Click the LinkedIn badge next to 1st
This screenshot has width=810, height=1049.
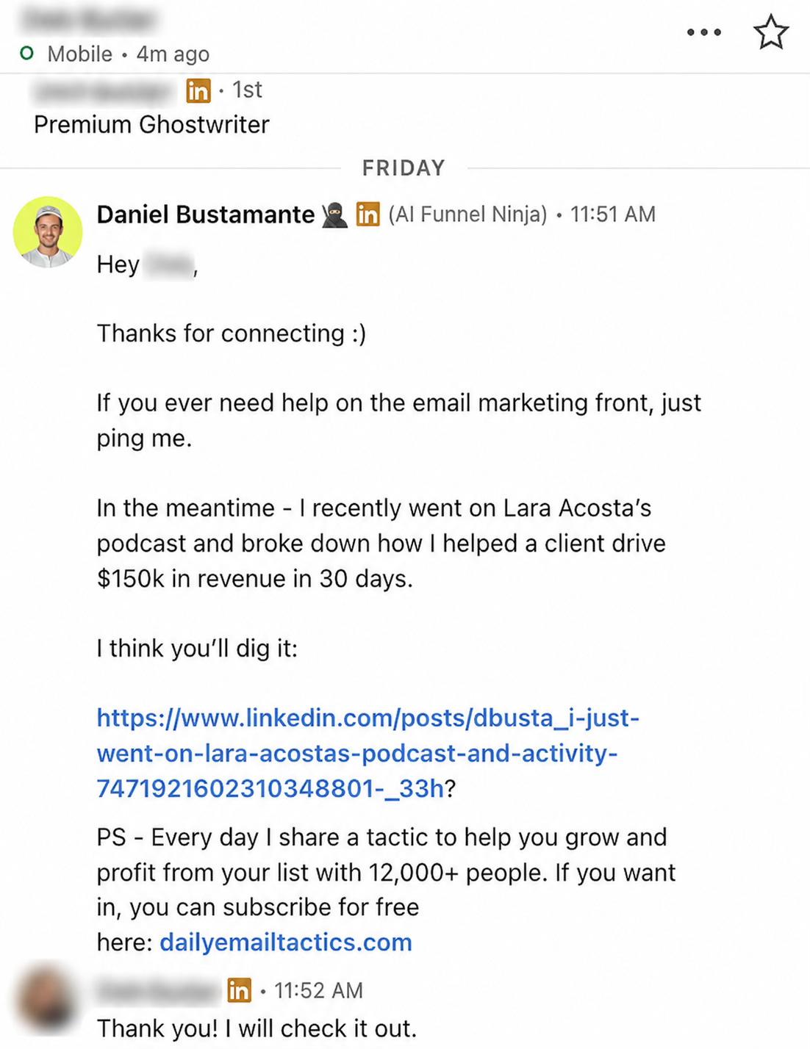(198, 90)
